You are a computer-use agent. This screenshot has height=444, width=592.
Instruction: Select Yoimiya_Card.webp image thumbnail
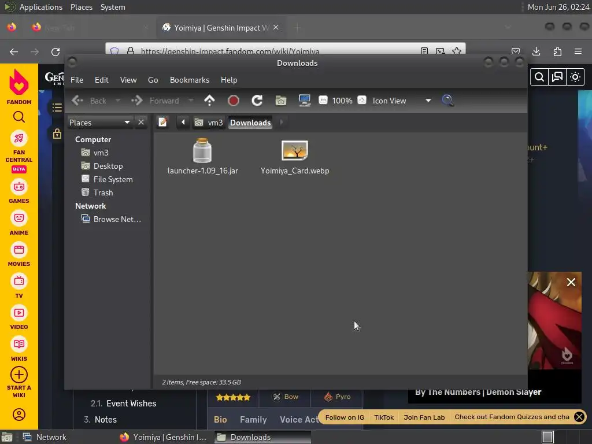295,151
